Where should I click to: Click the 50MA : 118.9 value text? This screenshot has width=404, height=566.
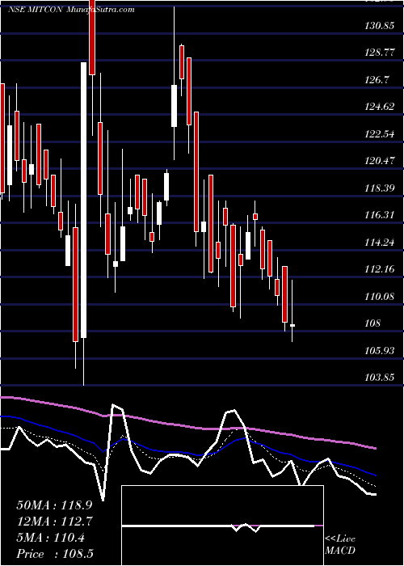(54, 505)
